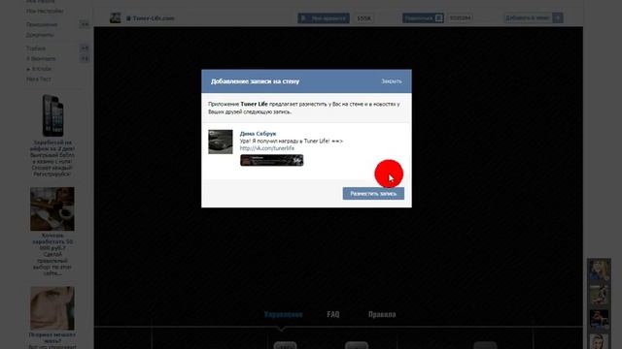Open Документы in sidebar
Viewport: 622px width, 349px height.
tap(40, 35)
